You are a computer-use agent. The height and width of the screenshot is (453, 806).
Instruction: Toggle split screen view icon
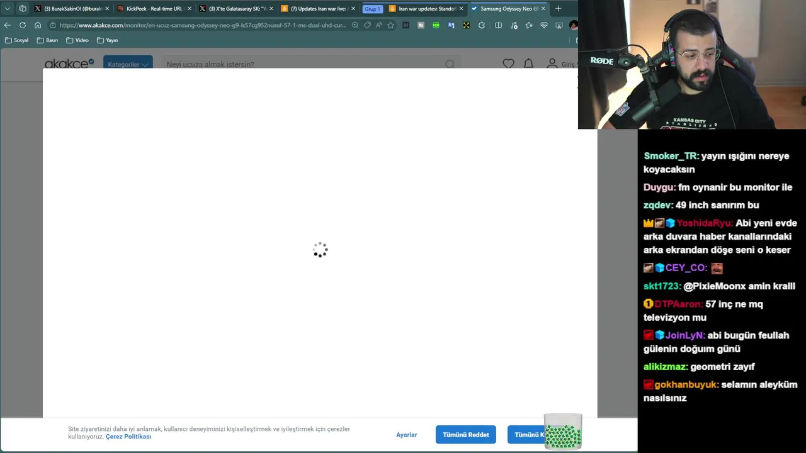point(498,25)
